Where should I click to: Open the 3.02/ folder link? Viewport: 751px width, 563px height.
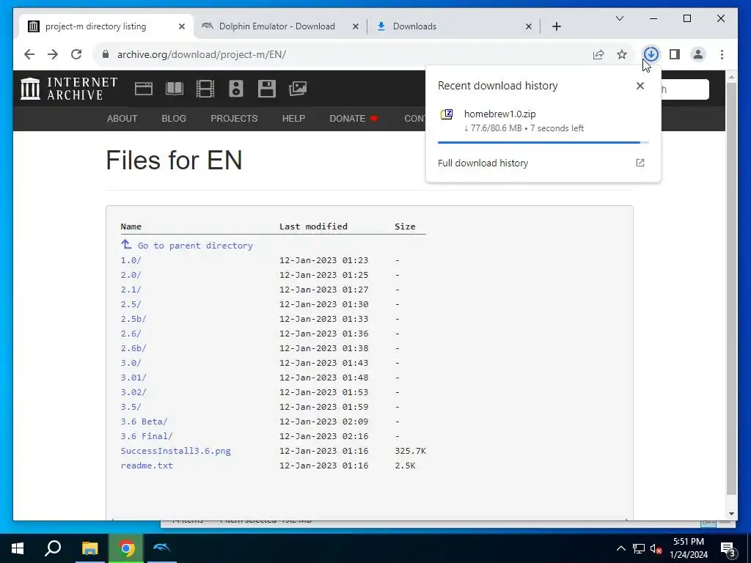(x=133, y=392)
